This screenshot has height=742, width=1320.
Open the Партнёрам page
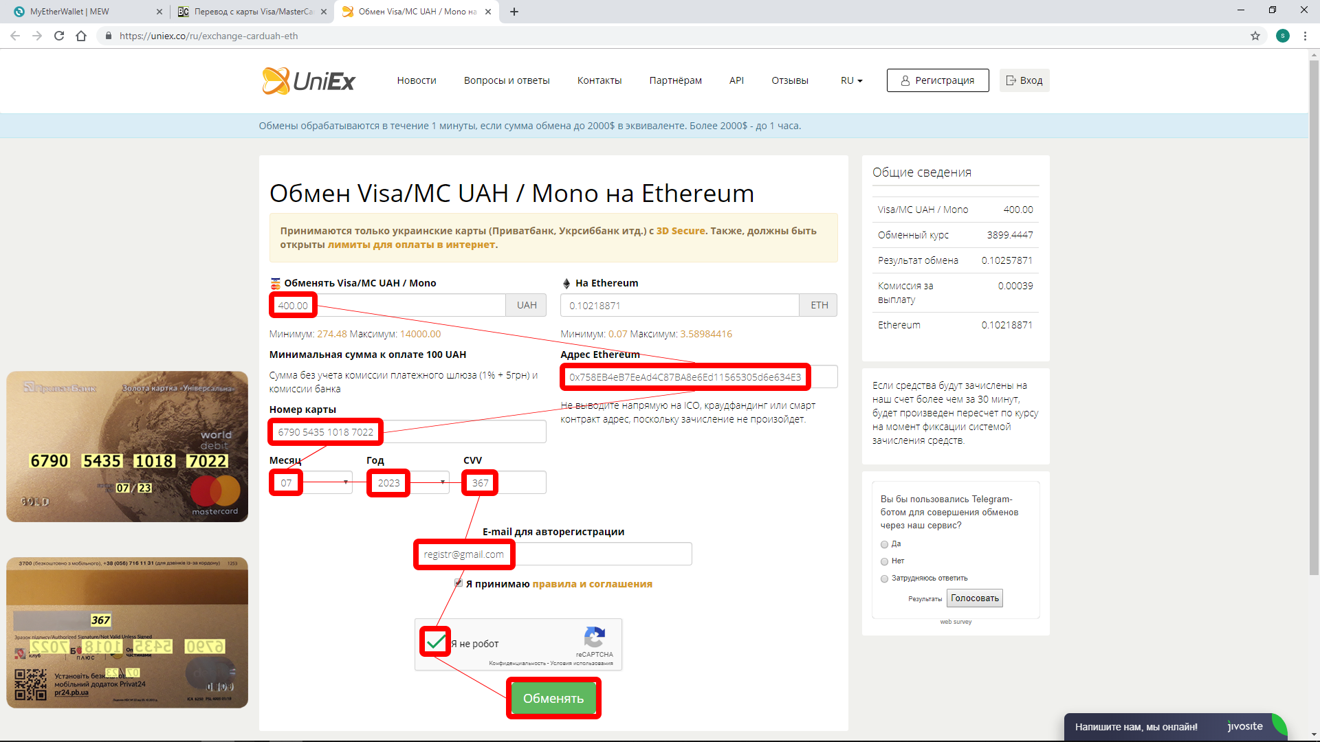676,80
